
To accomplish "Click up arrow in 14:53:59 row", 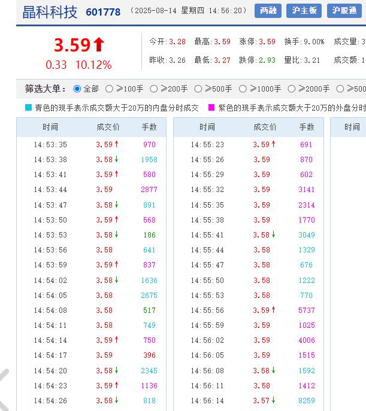I will 116,264.
